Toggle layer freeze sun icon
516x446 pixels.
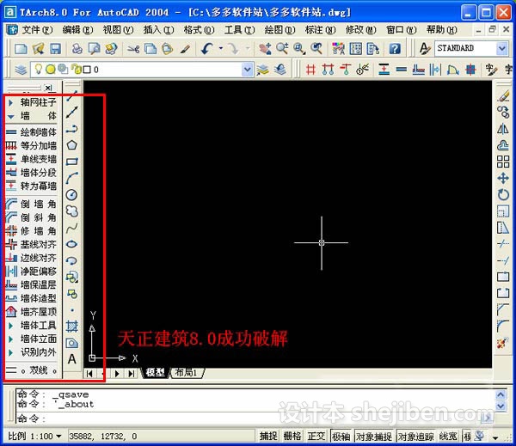(x=51, y=69)
